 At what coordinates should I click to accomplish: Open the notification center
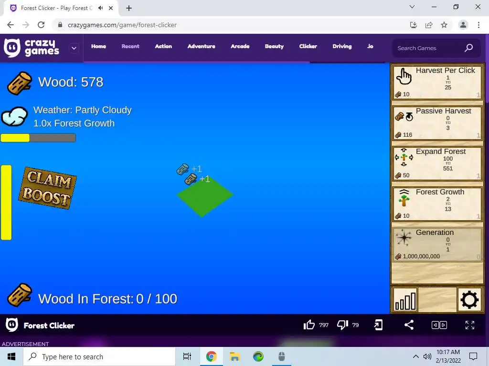click(473, 356)
